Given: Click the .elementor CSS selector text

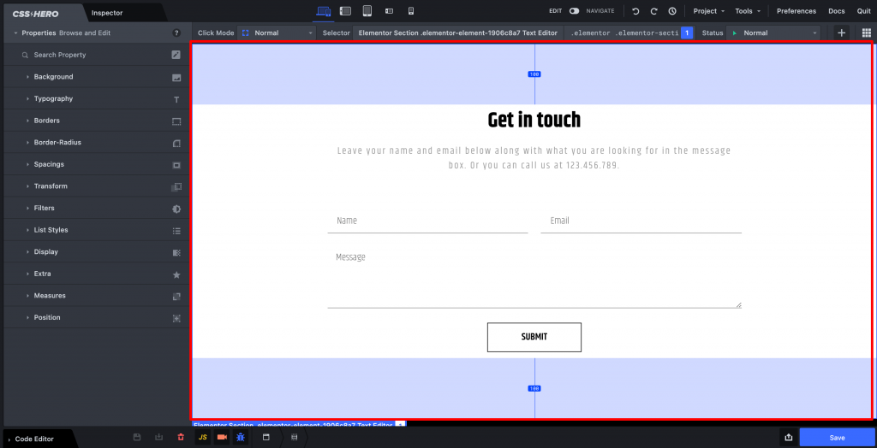Looking at the screenshot, I should click(624, 33).
